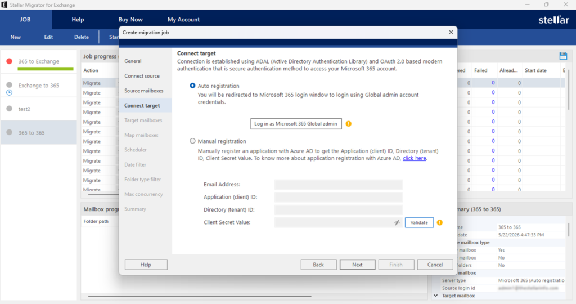
Task: Click the Application (client) ID field
Action: click(338, 197)
